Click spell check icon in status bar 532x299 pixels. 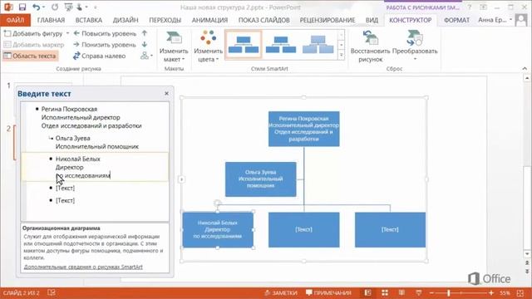point(52,293)
